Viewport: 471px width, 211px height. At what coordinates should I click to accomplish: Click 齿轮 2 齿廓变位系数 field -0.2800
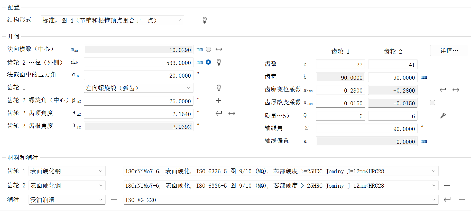click(393, 90)
